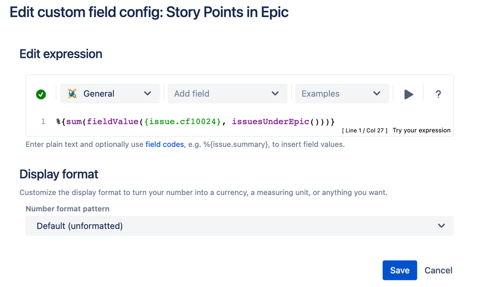Screen dimensions: 480x287
Task: Select line number 1 in editor gutter
Action: tap(43, 122)
